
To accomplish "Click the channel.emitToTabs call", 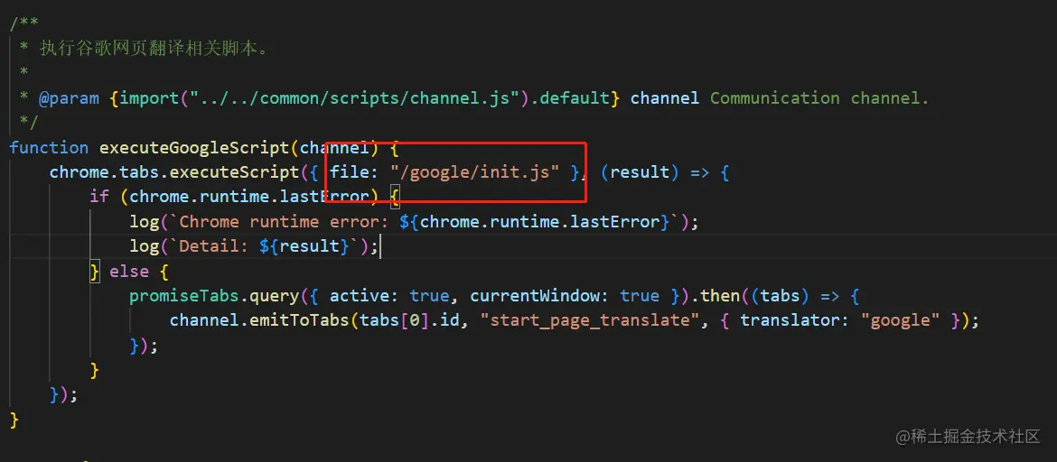I will pos(259,320).
